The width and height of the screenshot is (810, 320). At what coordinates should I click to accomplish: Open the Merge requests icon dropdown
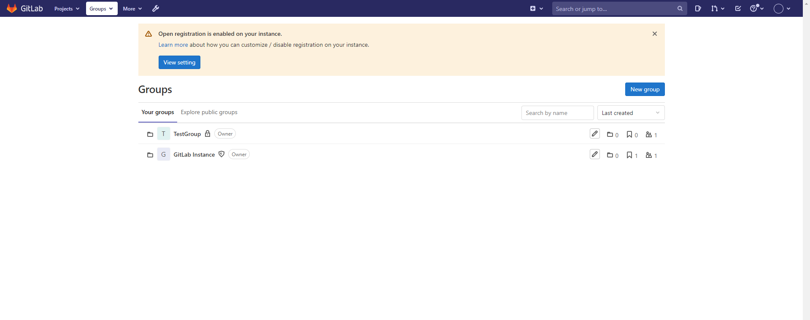coord(718,8)
